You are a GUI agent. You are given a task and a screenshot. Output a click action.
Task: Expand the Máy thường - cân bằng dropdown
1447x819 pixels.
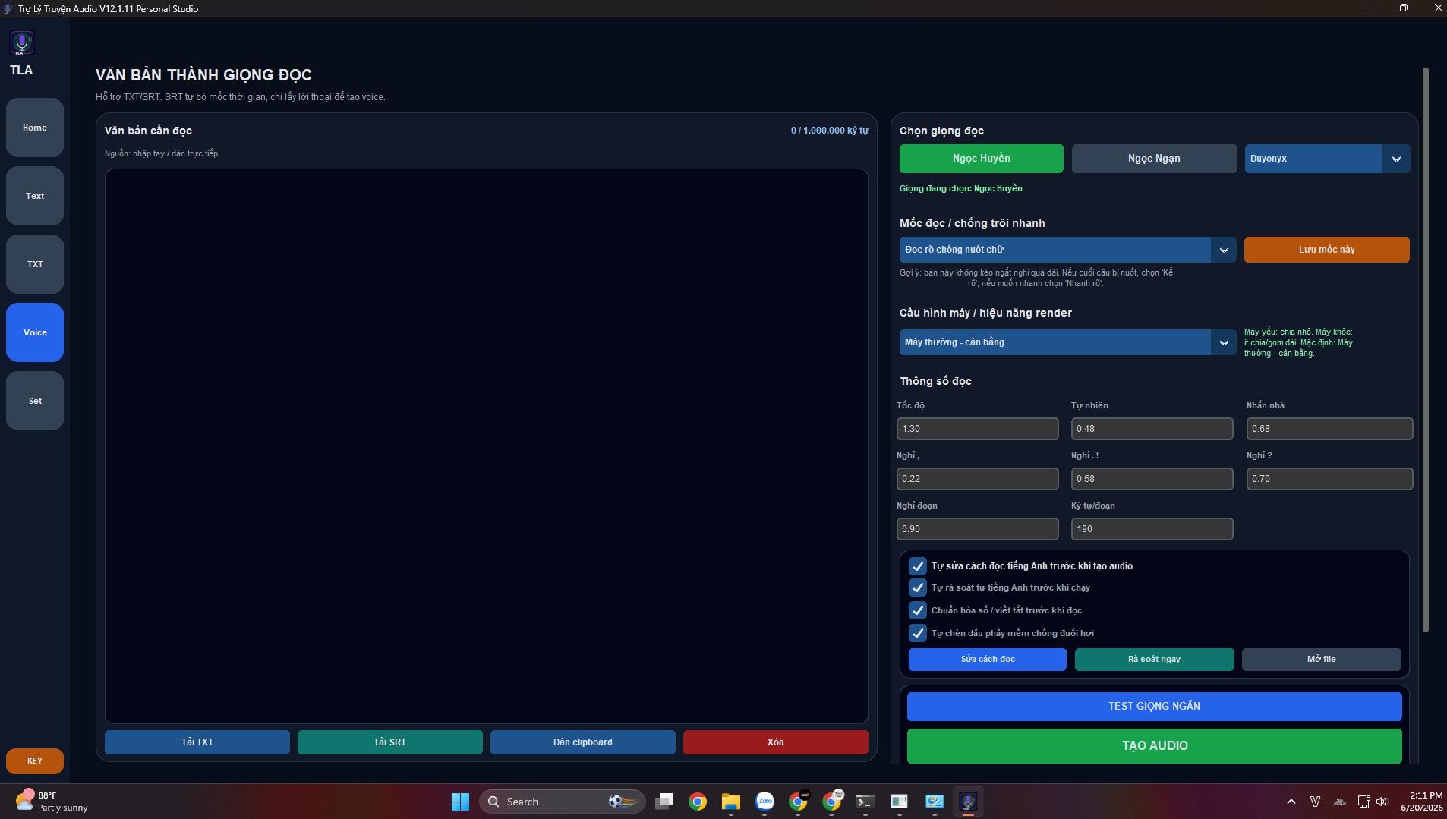tap(1067, 342)
